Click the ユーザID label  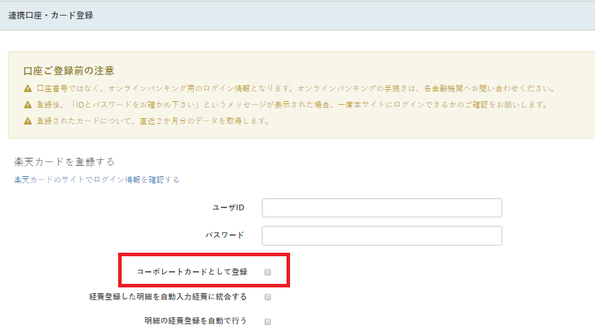pyautogui.click(x=228, y=207)
